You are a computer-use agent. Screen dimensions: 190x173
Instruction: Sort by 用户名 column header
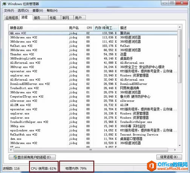76,28
